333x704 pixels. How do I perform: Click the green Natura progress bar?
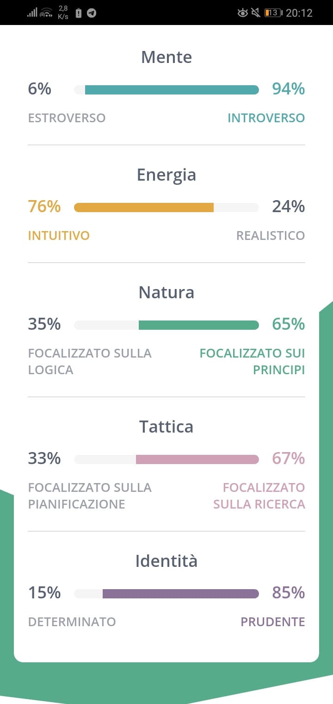click(166, 325)
